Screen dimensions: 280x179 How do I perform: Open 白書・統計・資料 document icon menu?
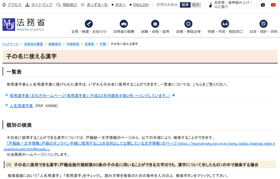tap(263, 24)
